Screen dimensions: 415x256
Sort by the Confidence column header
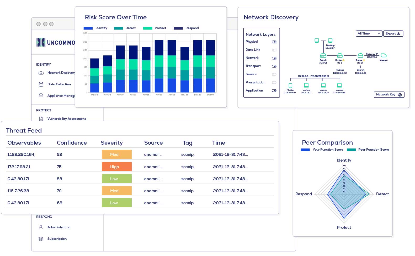(72, 143)
